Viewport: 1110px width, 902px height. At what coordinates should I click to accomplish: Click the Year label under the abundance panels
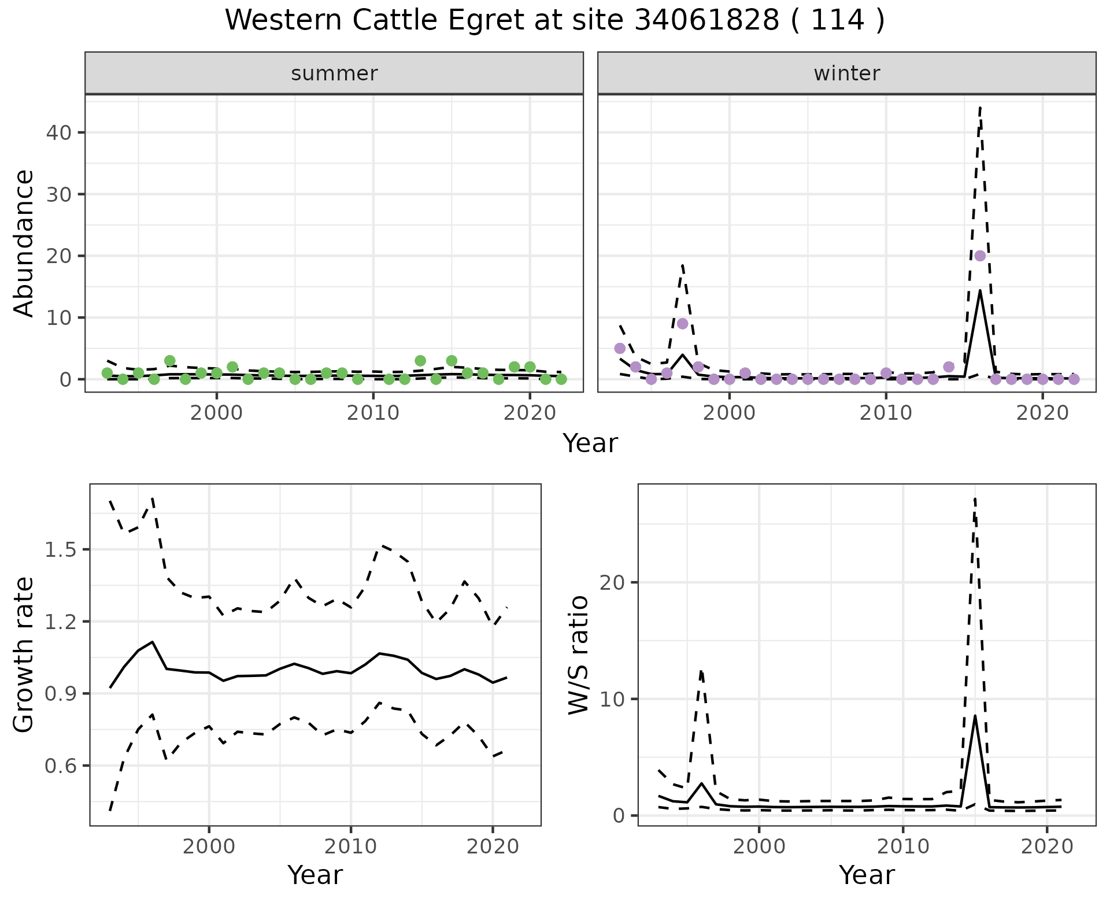point(590,443)
